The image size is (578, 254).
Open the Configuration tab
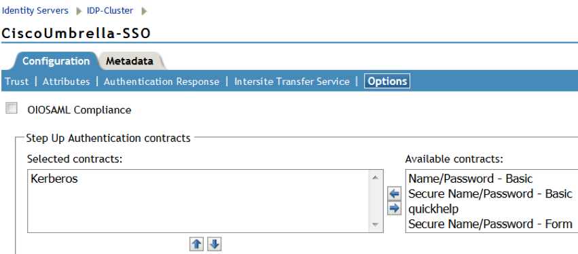[x=56, y=61]
